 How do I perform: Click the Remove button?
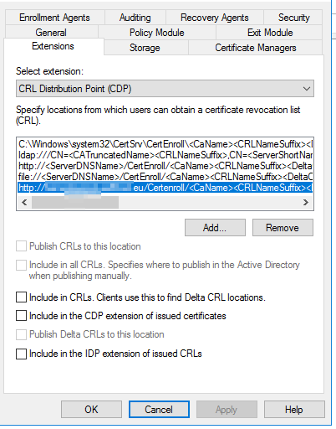[283, 228]
